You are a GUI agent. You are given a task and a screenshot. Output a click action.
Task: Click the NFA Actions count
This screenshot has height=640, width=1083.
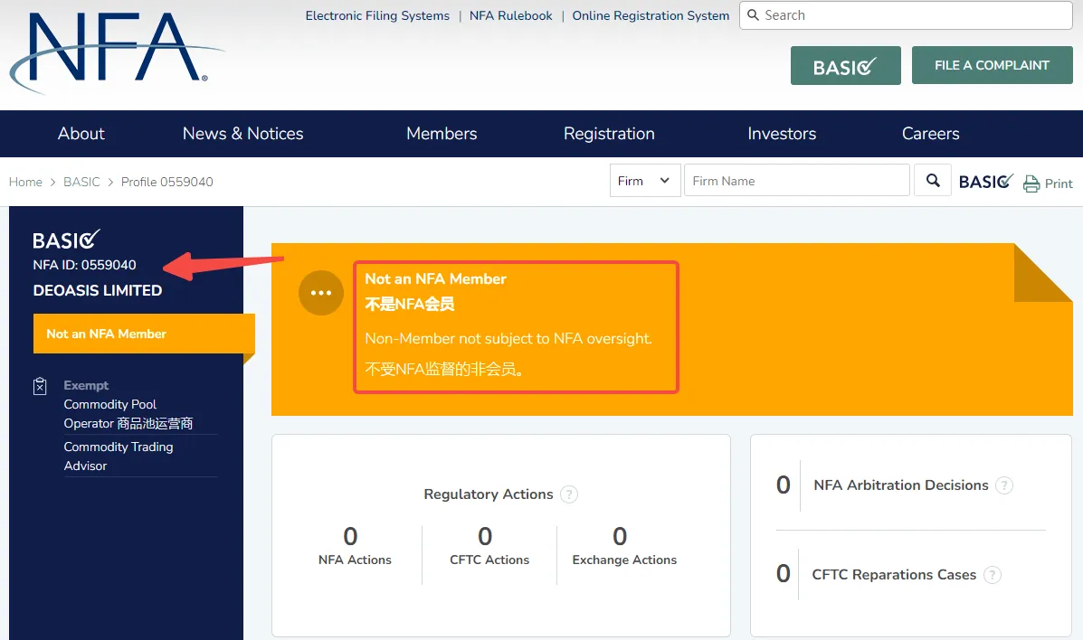[351, 536]
